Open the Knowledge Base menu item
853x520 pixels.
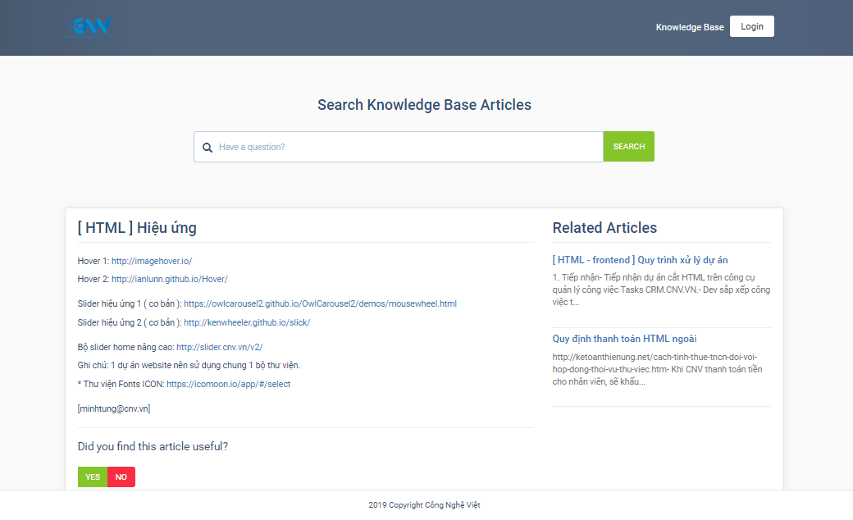click(689, 27)
